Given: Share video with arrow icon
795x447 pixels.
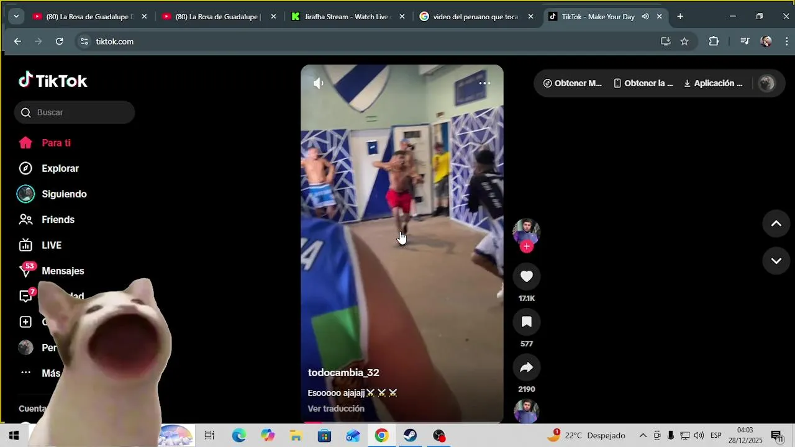Looking at the screenshot, I should [527, 367].
